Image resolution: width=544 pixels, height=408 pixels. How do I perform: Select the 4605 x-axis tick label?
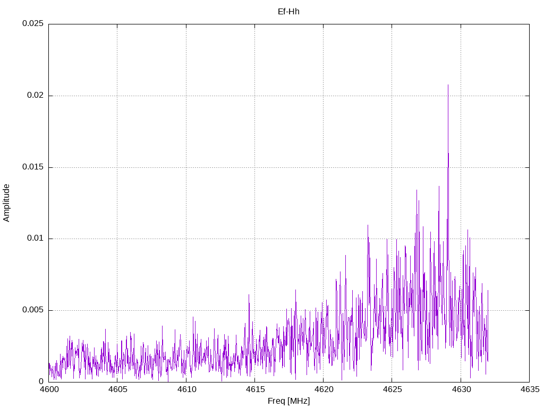pos(117,389)
